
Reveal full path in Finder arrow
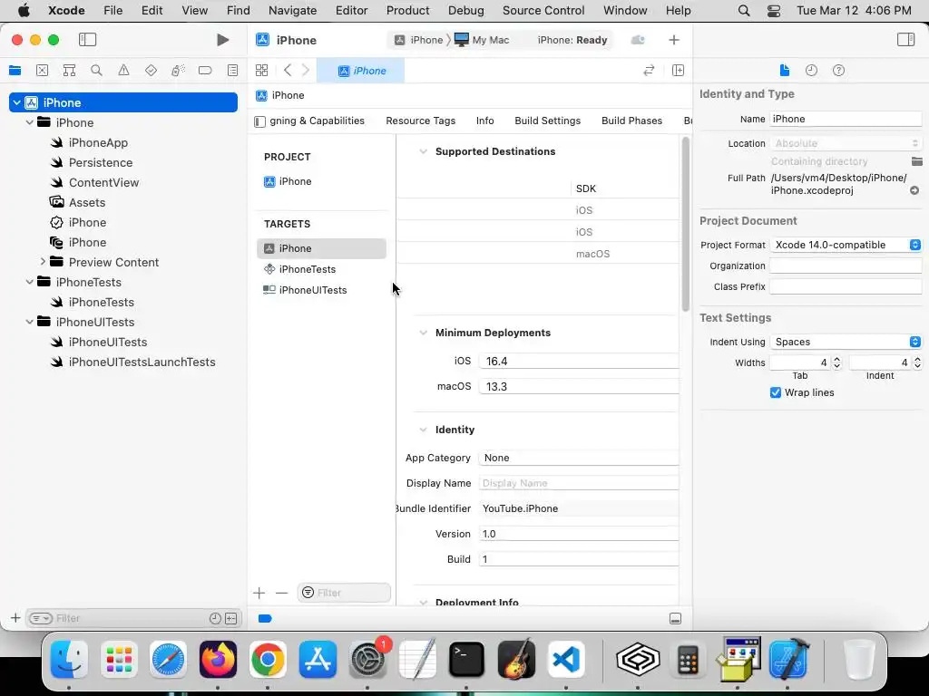coord(914,190)
